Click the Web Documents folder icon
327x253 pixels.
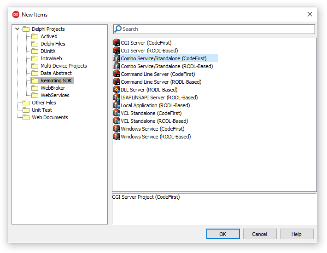tap(26, 117)
